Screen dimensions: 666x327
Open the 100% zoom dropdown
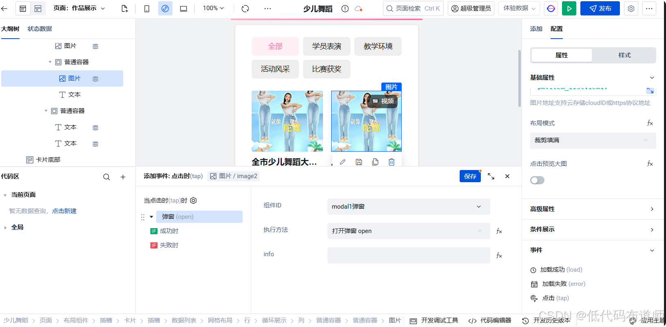point(213,8)
